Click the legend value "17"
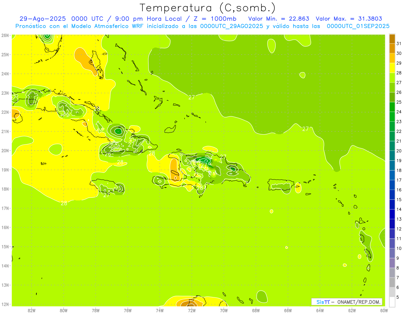Screen dimensions: 408x315 click(399, 180)
